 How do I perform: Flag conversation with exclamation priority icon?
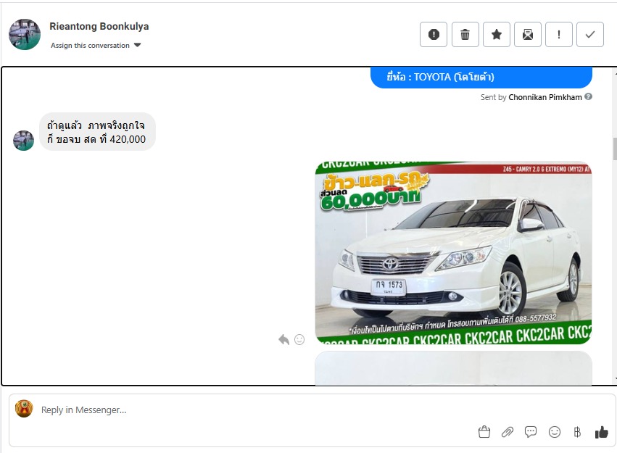tap(559, 35)
